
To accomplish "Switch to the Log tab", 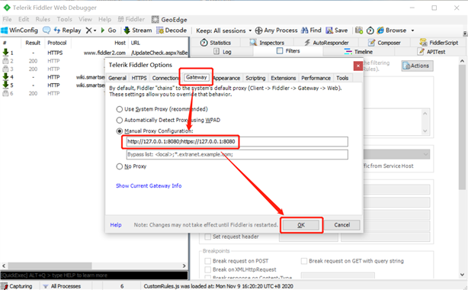I will coord(223,52).
